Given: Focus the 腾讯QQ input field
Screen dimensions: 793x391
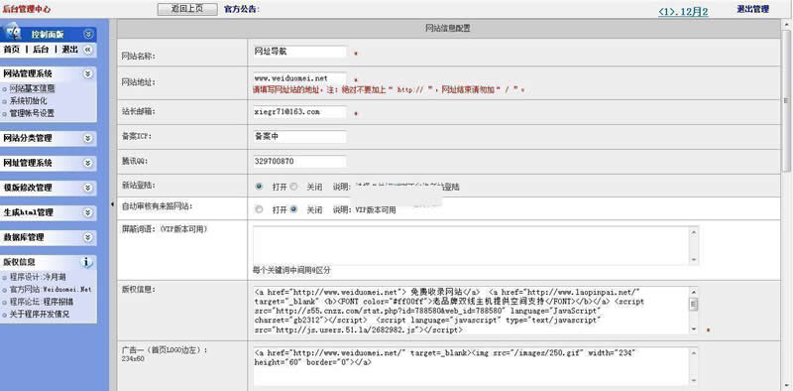Looking at the screenshot, I should coord(299,162).
